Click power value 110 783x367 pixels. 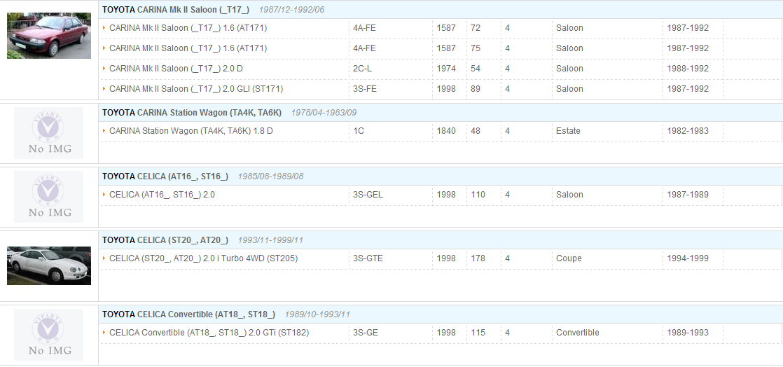478,195
